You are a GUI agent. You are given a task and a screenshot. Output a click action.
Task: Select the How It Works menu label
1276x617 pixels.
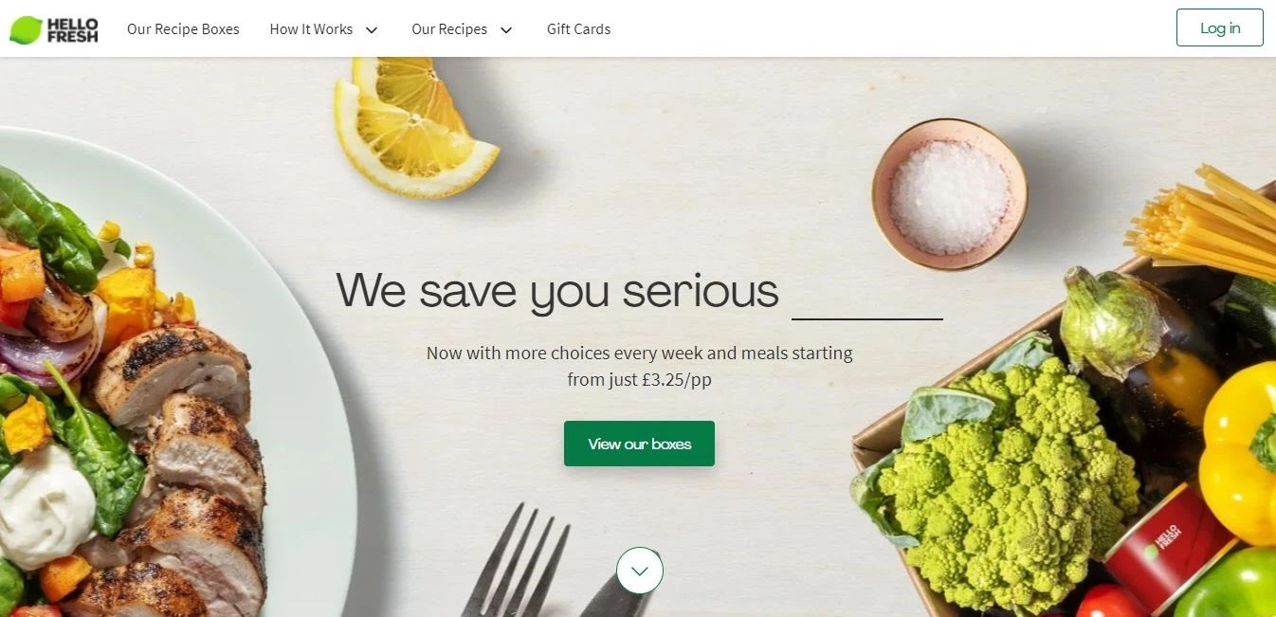(x=311, y=29)
